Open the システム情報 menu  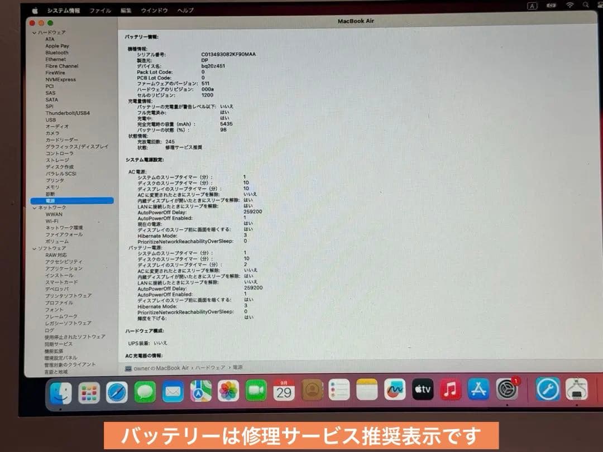pos(64,11)
